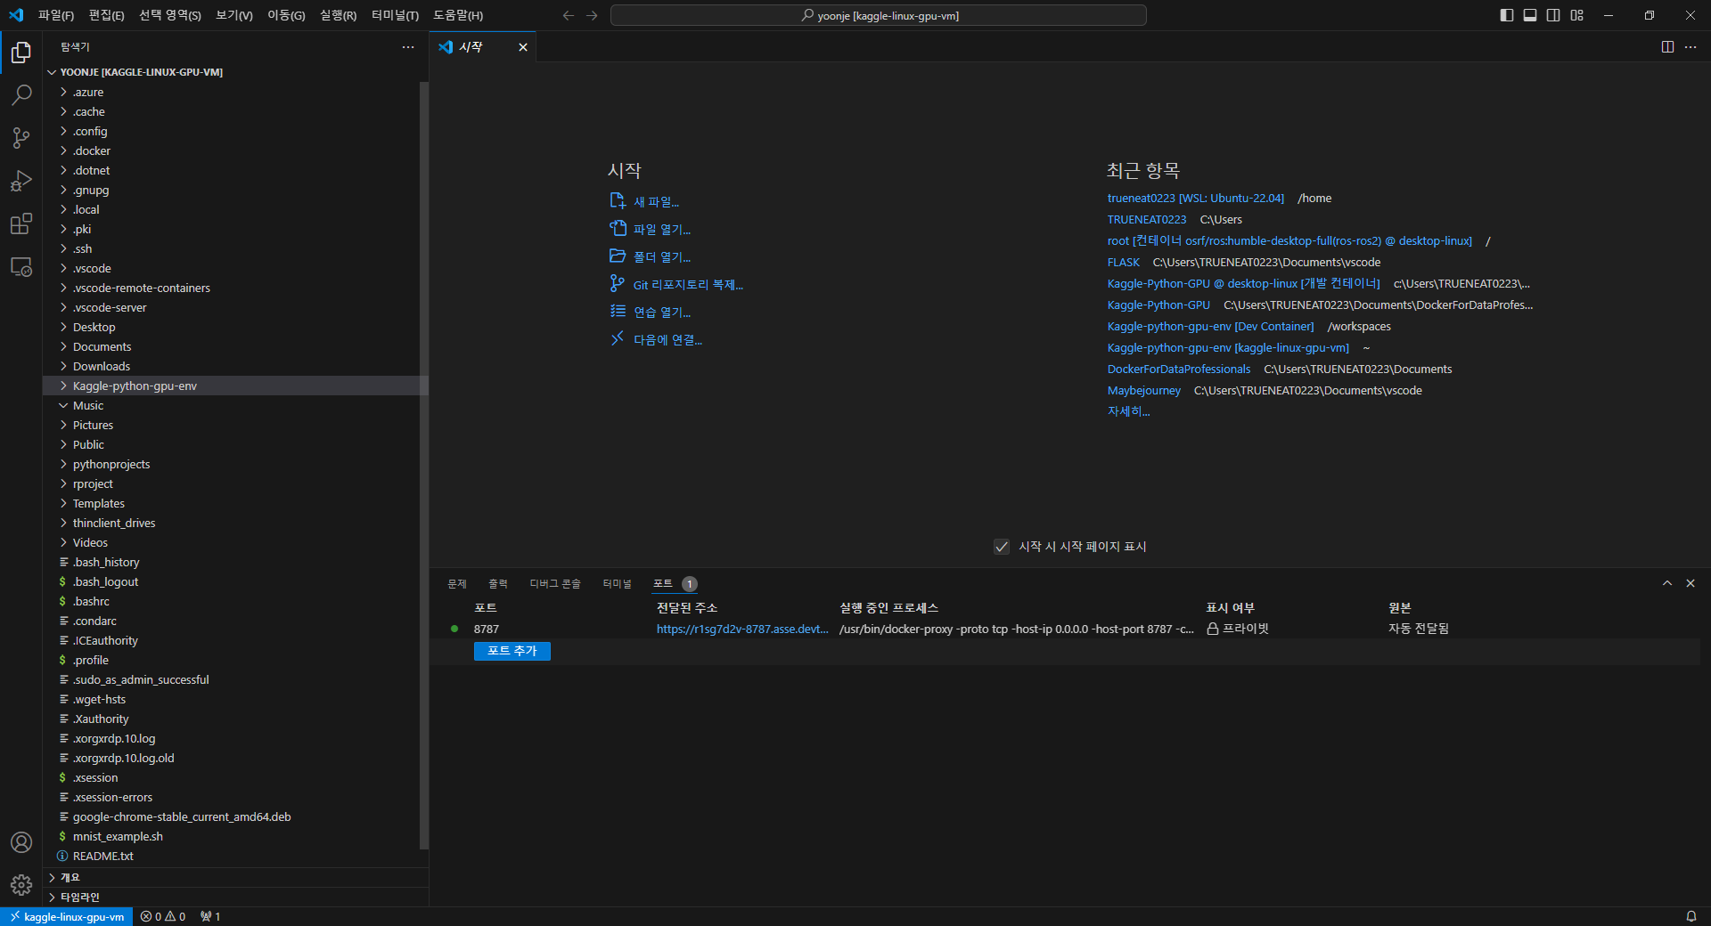Toggle secondary side bar layout icon

pos(1553,15)
